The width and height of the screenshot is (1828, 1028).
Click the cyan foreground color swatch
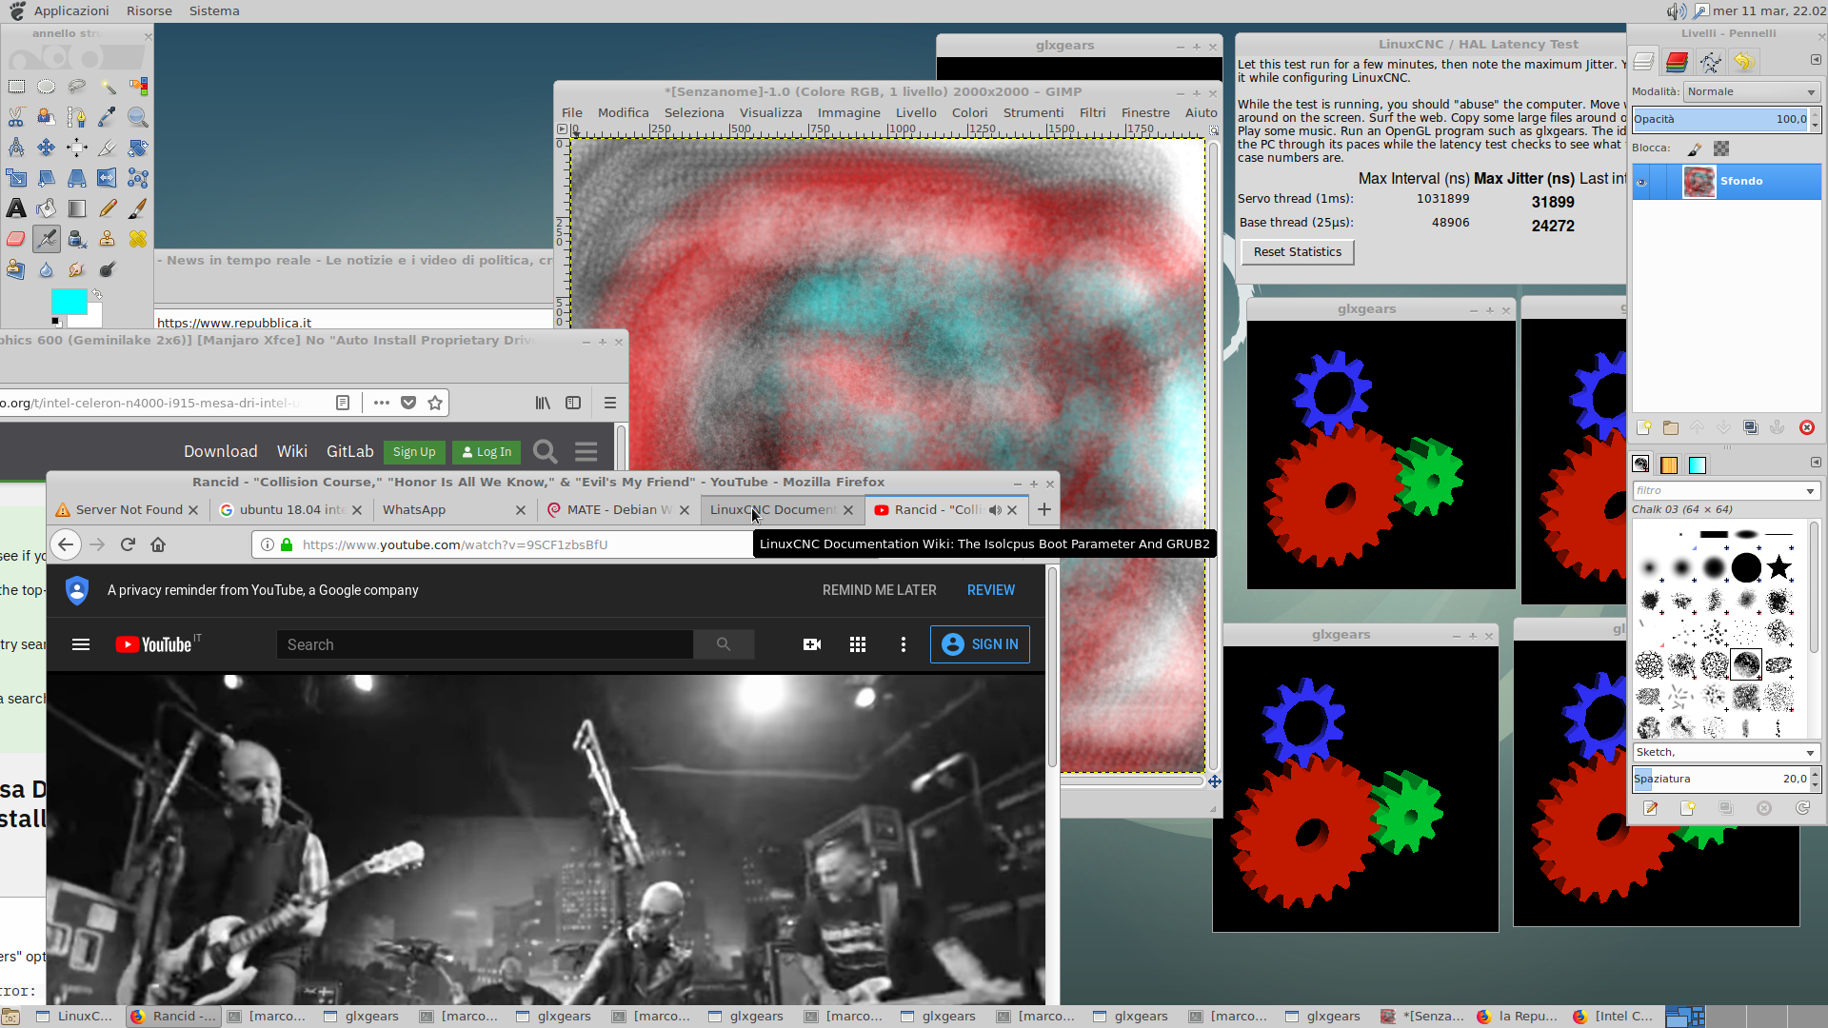pyautogui.click(x=69, y=300)
